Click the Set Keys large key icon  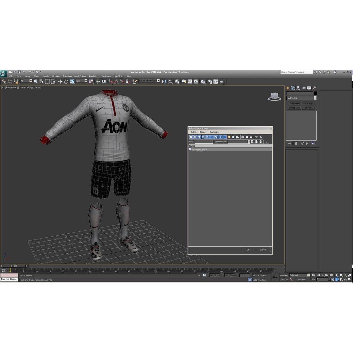coord(275,277)
